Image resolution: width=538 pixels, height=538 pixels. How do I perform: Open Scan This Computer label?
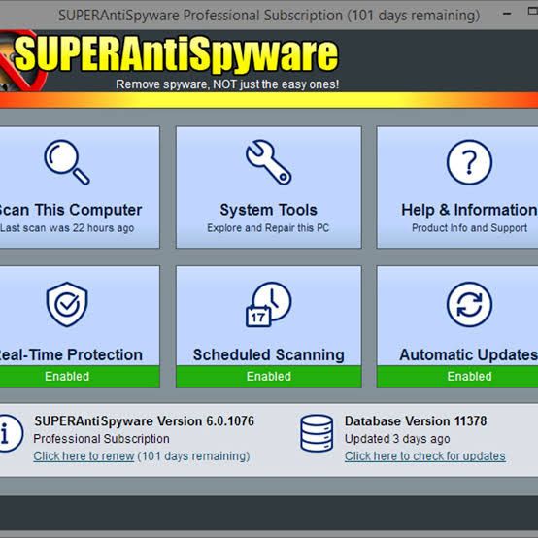coord(70,210)
